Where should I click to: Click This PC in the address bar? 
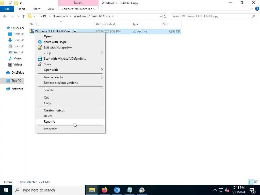(42, 16)
